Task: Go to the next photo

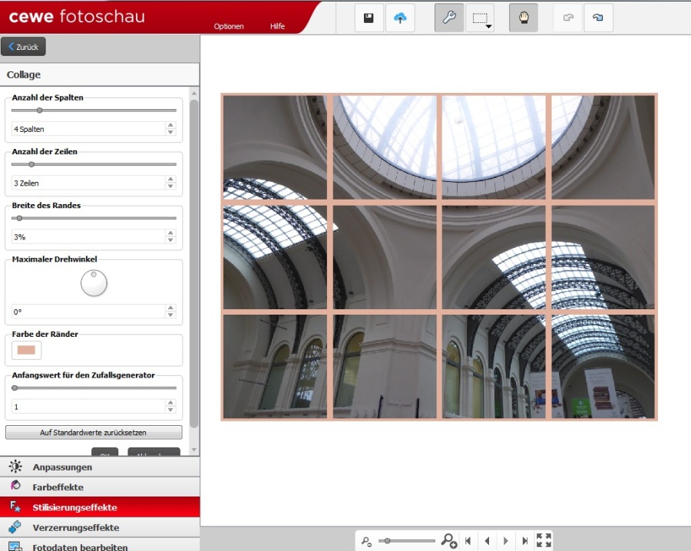Action: (506, 541)
